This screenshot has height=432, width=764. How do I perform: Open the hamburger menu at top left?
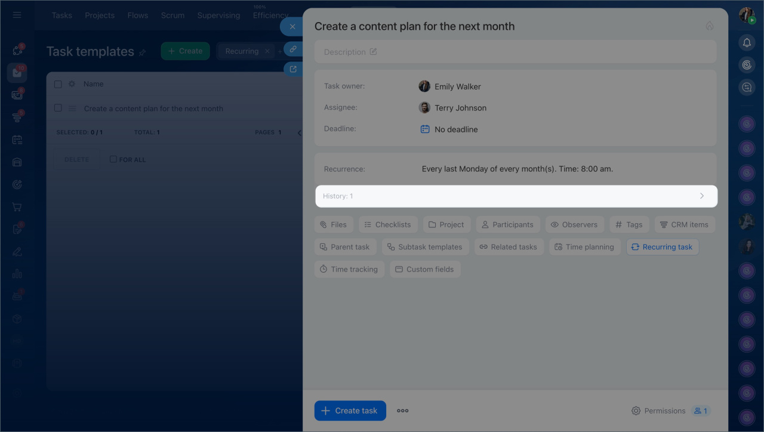(17, 15)
